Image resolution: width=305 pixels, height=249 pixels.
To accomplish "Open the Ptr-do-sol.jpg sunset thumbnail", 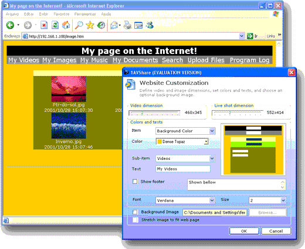I will coord(69,89).
